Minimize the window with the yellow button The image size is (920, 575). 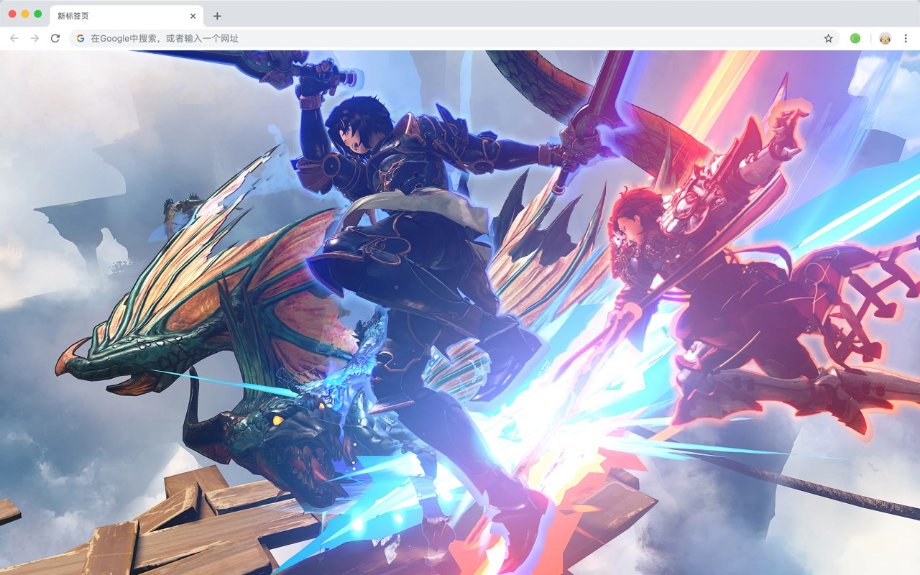(25, 14)
